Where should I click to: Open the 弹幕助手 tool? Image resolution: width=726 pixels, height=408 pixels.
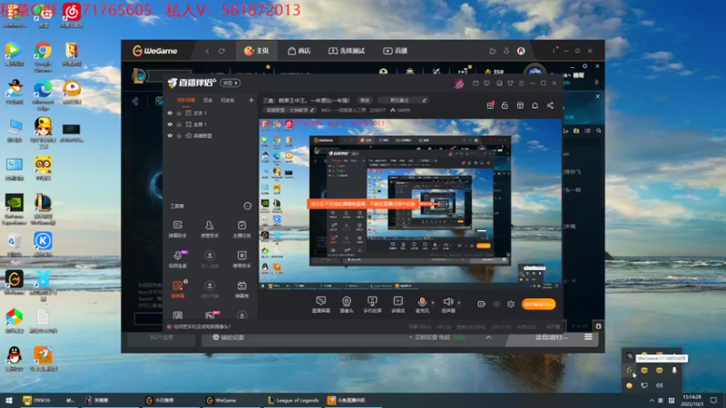[x=177, y=229]
